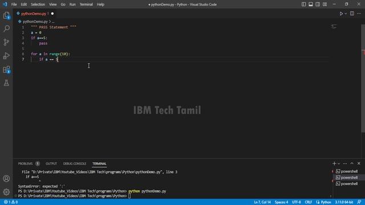Screen dimensions: 365x205
Task: Click the "pass" keyword on line 4
Action: [43, 43]
